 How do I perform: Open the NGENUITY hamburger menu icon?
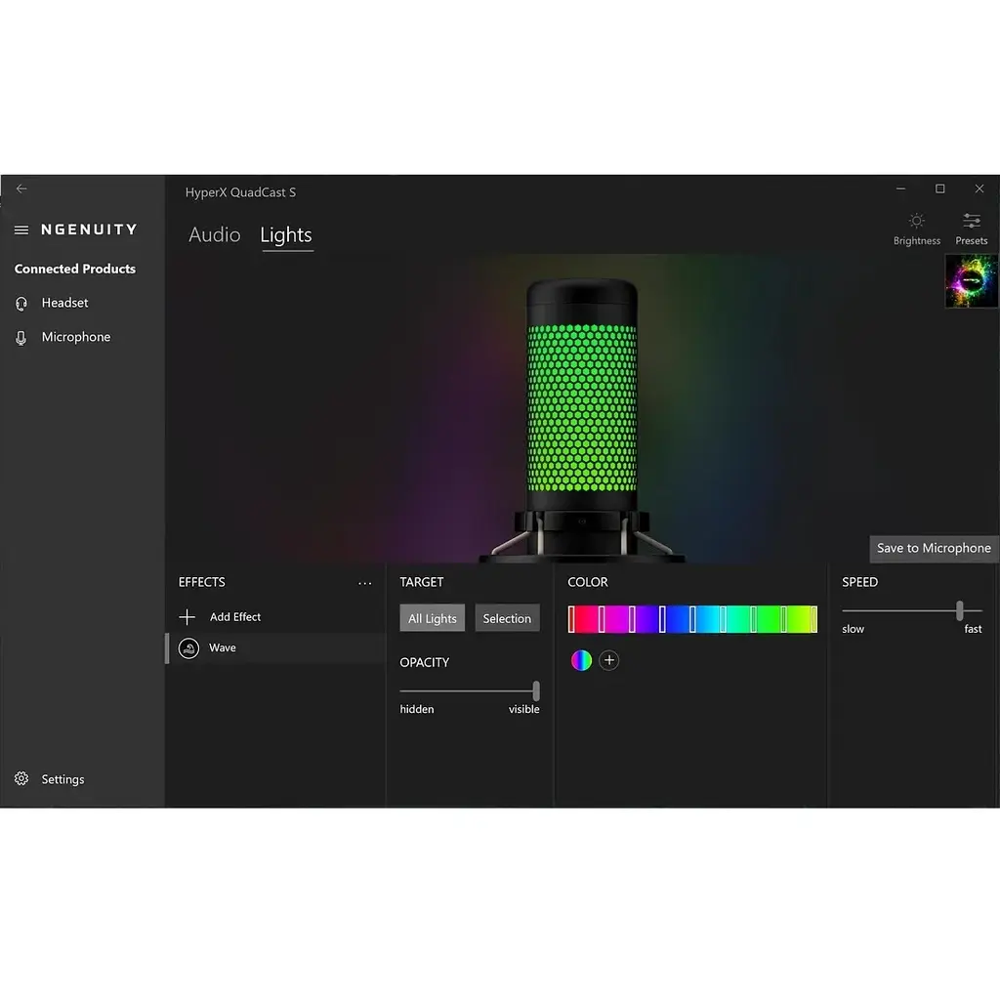coord(21,229)
